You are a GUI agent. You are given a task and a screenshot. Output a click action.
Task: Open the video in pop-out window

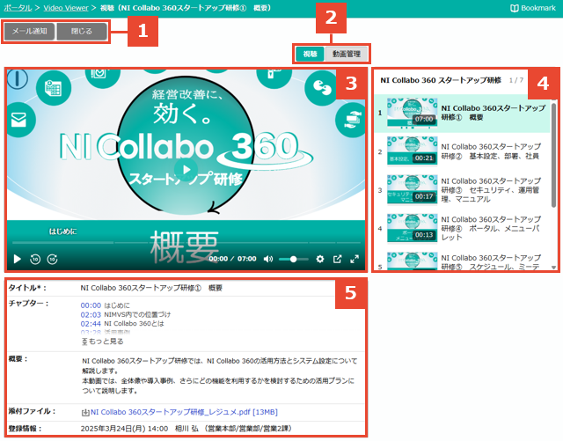(x=337, y=259)
